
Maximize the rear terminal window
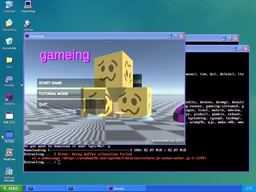point(230,38)
